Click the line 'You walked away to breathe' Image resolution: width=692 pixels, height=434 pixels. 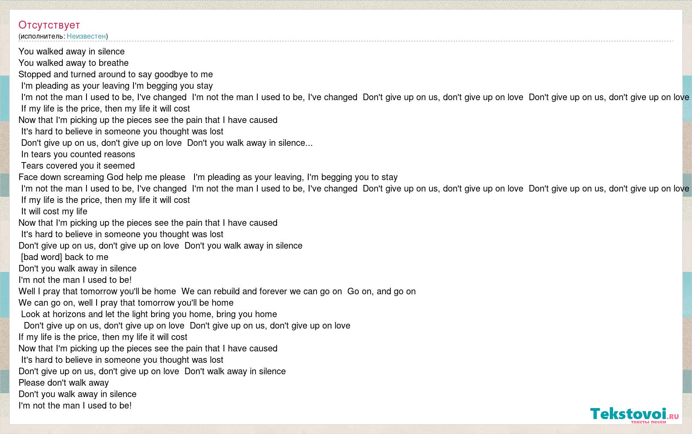(x=73, y=63)
